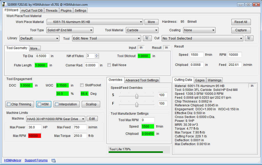Viewport: 262px width, 165px height.
Task: Click the Speed override slider handle
Action: click(x=137, y=96)
